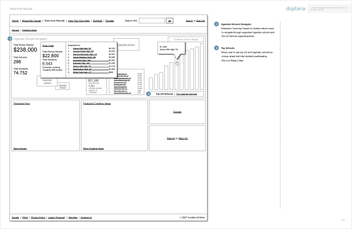The width and height of the screenshot is (352, 229).
Task: Open Escalante High, NM link
Action: coord(82,60)
